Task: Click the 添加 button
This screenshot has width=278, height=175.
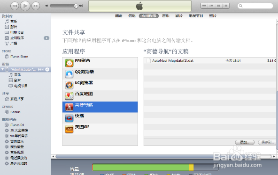Action: click(x=245, y=142)
